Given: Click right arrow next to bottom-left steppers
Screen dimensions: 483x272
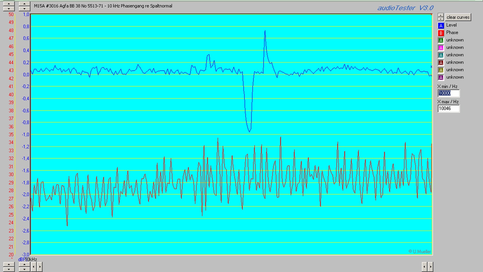Looking at the screenshot, I should tap(40, 266).
